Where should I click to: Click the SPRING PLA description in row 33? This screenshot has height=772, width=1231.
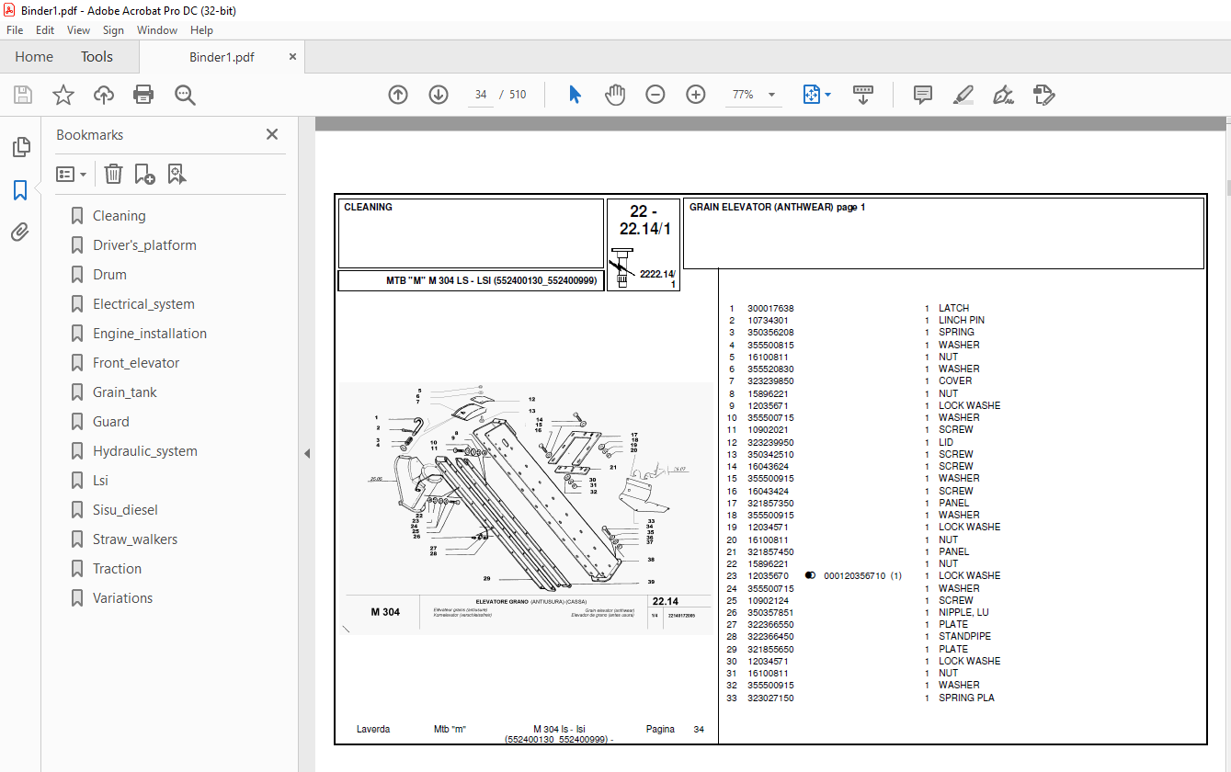[x=966, y=698]
